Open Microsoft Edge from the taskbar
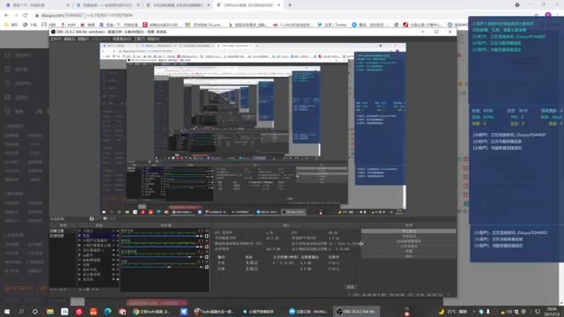The height and width of the screenshot is (317, 564). (108, 312)
